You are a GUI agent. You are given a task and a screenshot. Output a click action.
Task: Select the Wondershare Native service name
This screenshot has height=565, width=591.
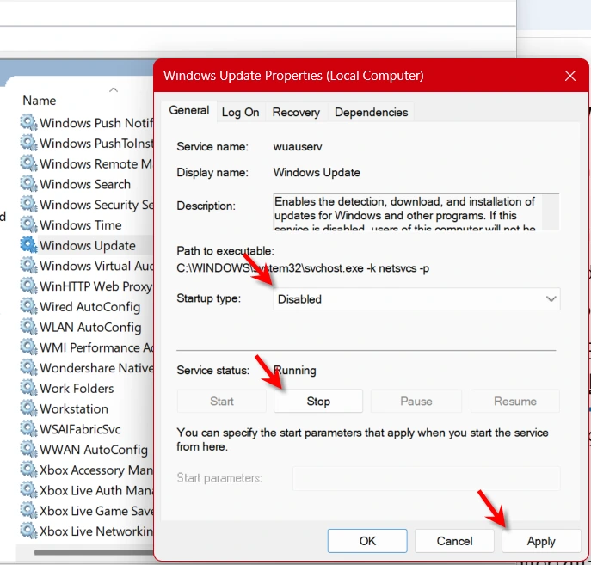(96, 367)
